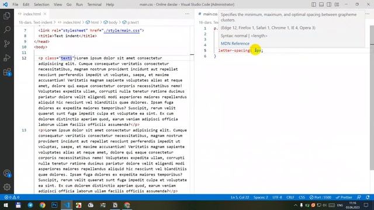
Task: Open the Search view in activity bar
Action: click(x=7, y=30)
